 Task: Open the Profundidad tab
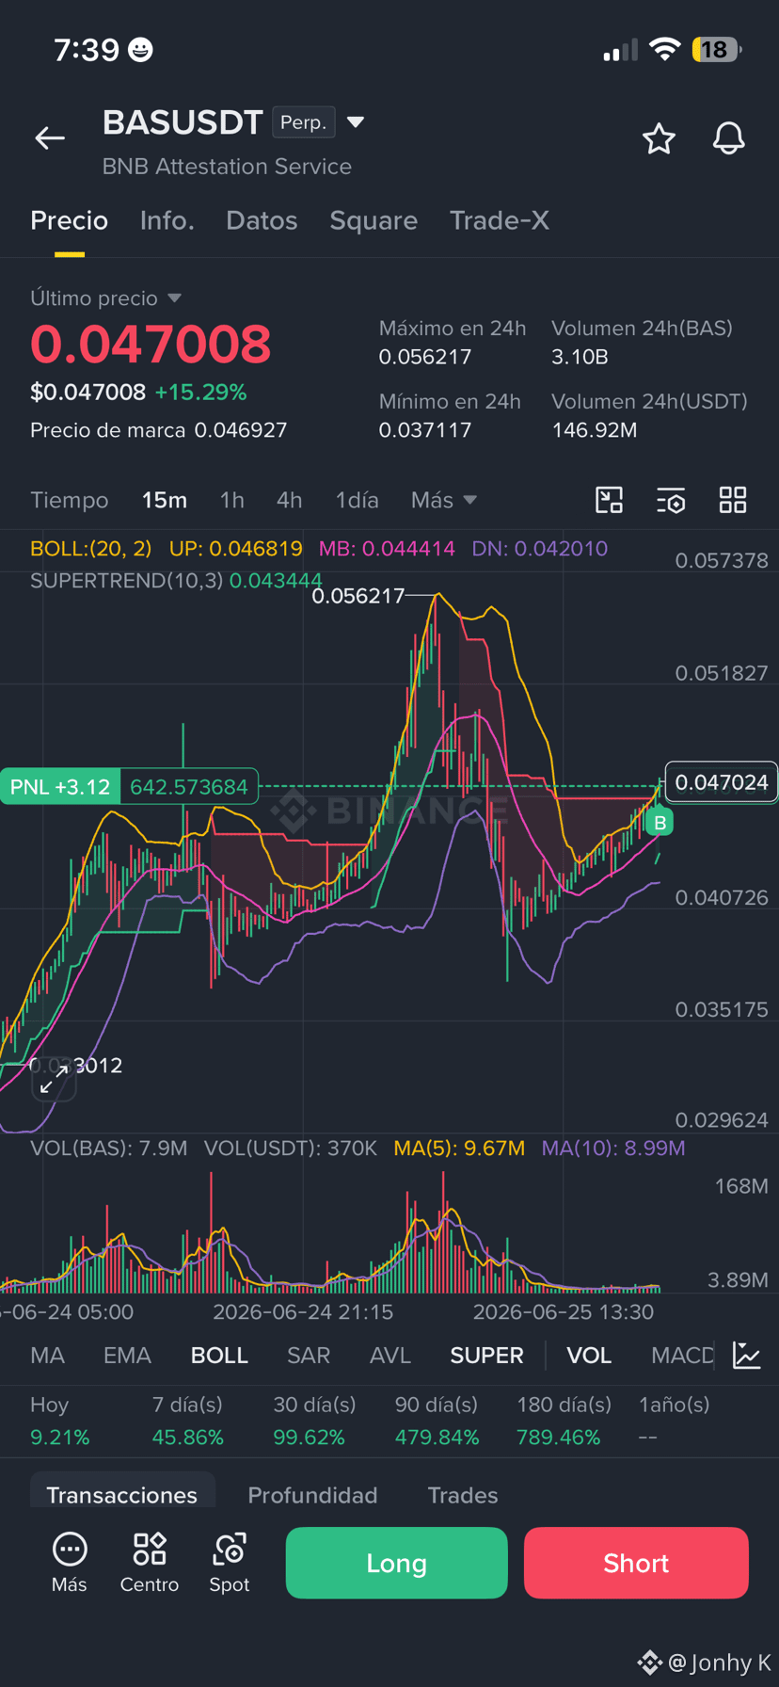coord(312,1495)
